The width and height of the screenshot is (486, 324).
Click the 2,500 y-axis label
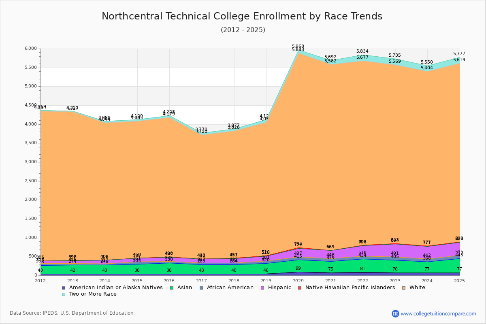point(31,181)
